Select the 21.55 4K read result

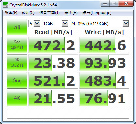point(53,98)
